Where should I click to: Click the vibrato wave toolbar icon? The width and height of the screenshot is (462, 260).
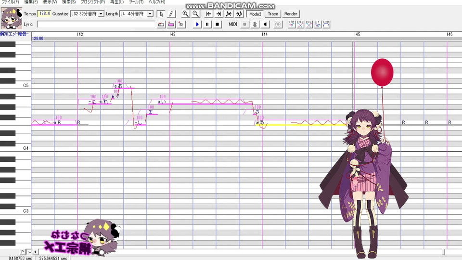point(317,25)
